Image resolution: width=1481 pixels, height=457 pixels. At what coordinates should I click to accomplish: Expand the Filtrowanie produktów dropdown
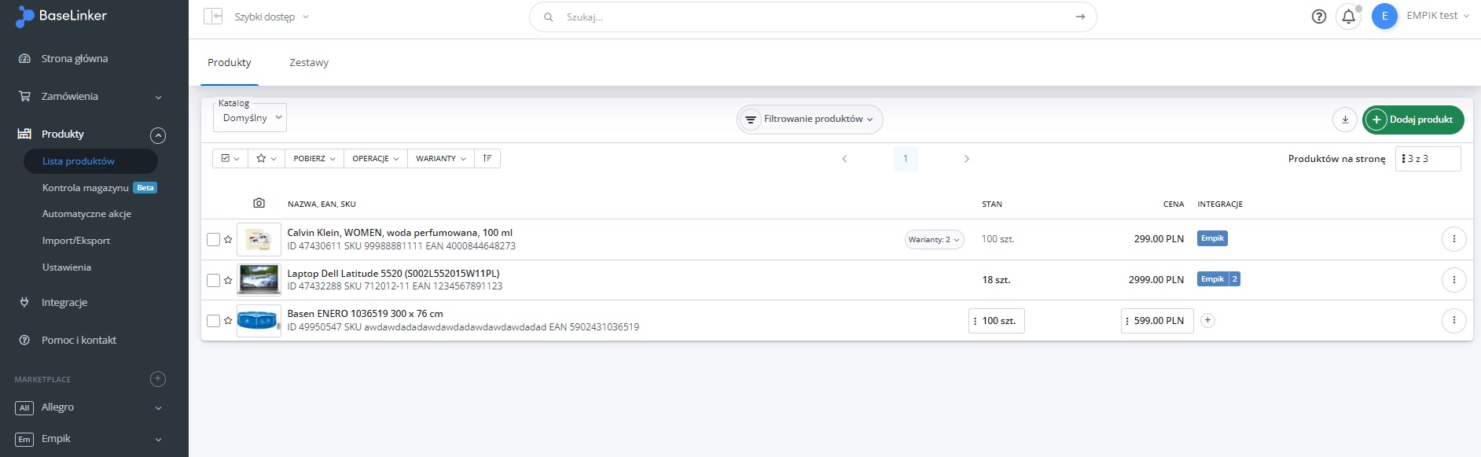[x=810, y=120]
